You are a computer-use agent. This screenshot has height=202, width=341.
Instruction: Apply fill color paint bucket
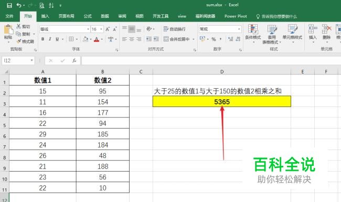click(x=86, y=39)
